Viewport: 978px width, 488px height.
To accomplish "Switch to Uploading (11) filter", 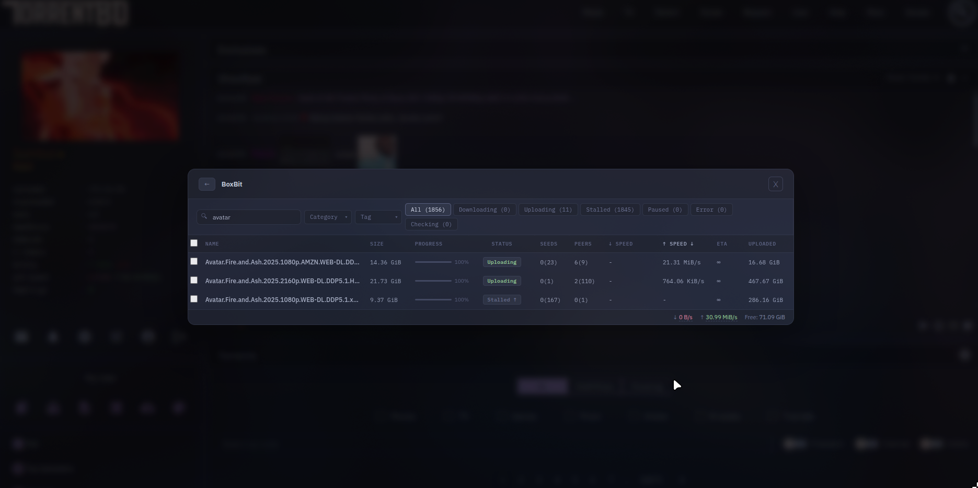I will click(x=548, y=210).
